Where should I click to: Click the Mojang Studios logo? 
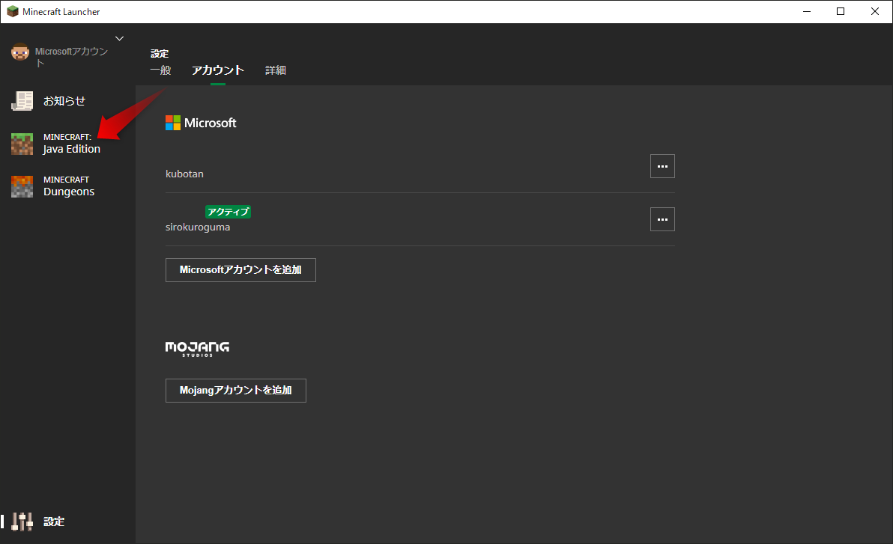click(197, 349)
